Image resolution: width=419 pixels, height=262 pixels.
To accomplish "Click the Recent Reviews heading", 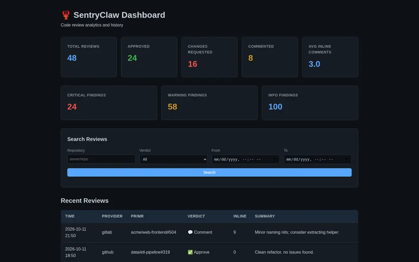I will 85,200.
